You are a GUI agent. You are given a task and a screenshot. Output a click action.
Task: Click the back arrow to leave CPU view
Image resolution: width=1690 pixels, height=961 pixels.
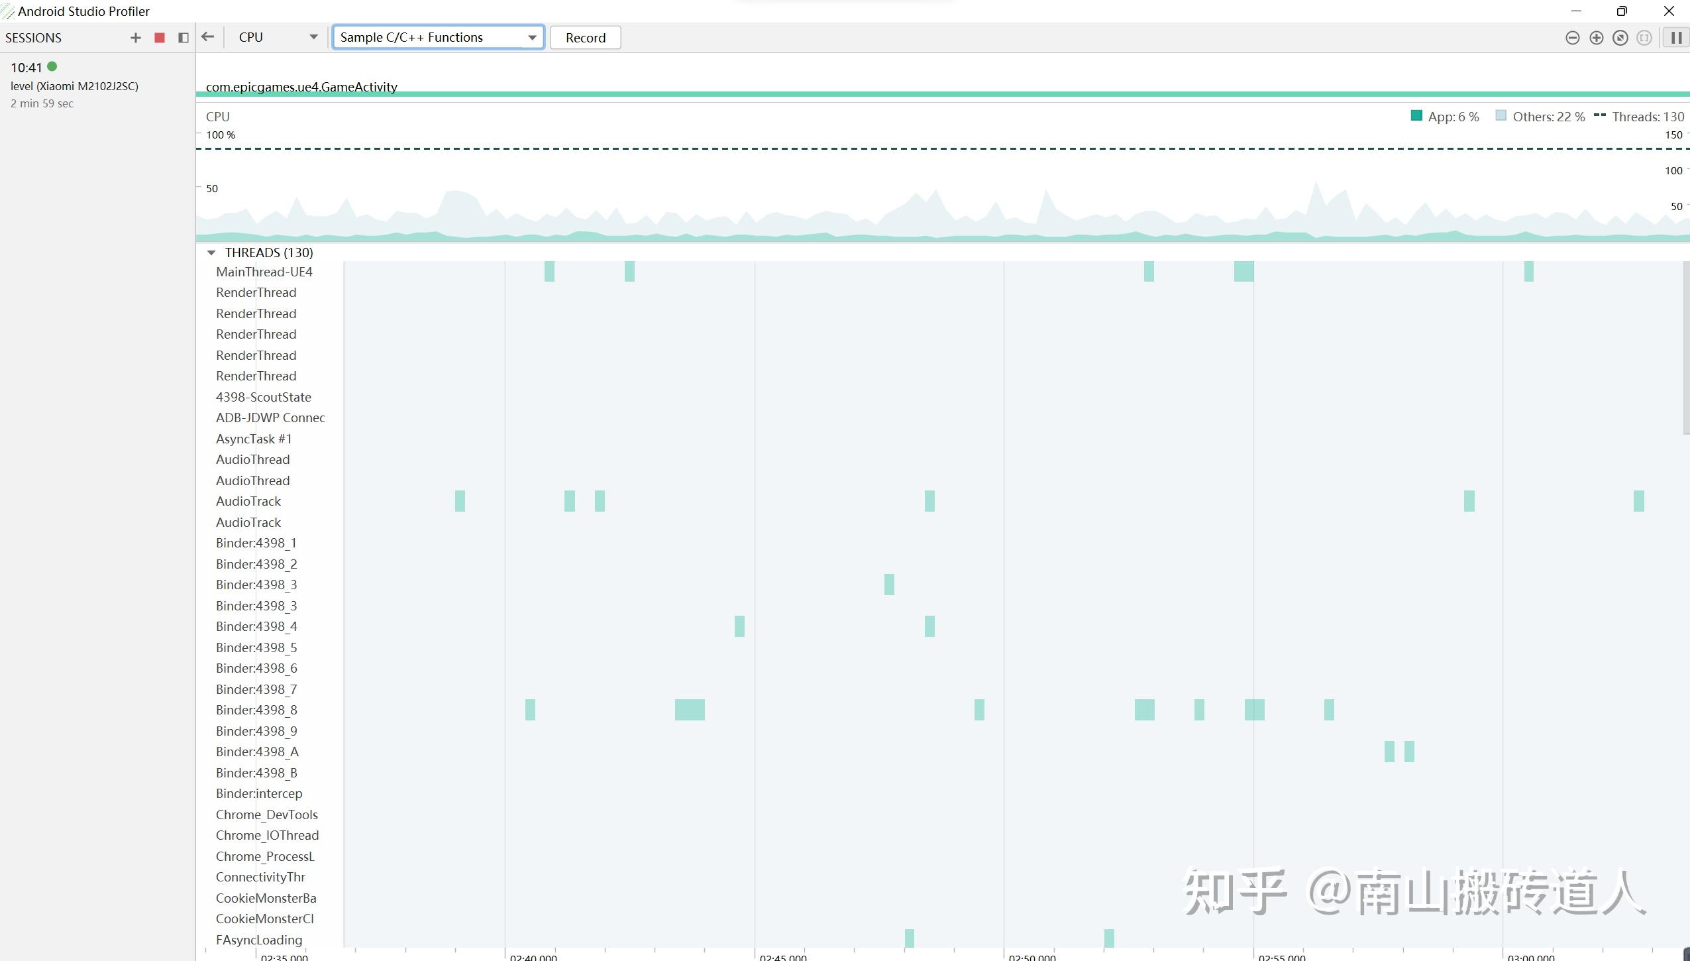tap(207, 38)
